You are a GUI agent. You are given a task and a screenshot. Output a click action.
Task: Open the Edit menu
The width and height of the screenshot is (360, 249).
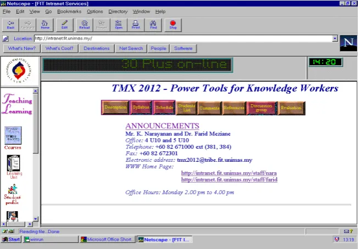[x=20, y=12]
